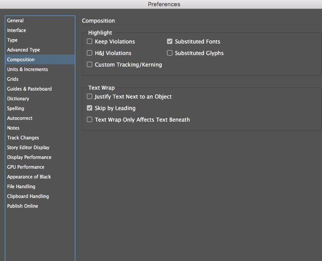Open the General preferences section
The image size is (322, 261).
point(16,20)
